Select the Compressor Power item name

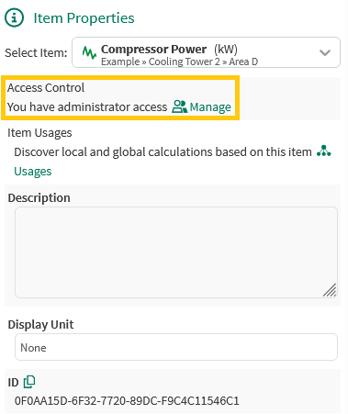(x=153, y=49)
